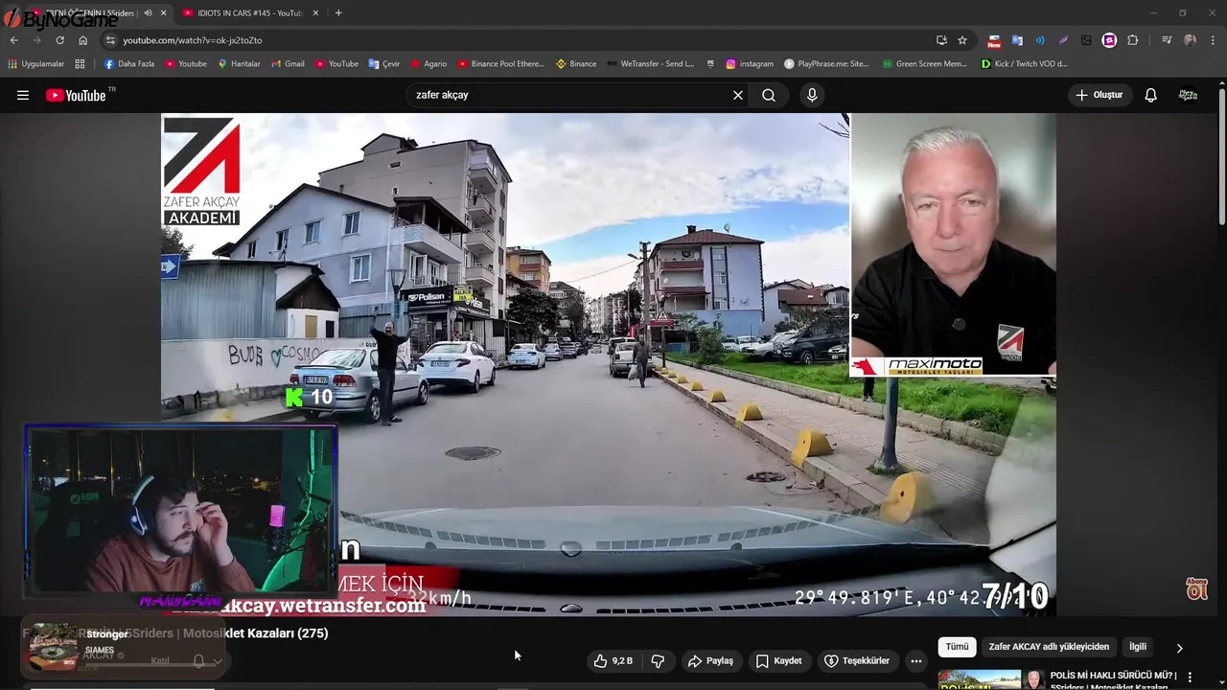This screenshot has width=1227, height=690.
Task: Save video with Kaydet button
Action: click(x=778, y=660)
